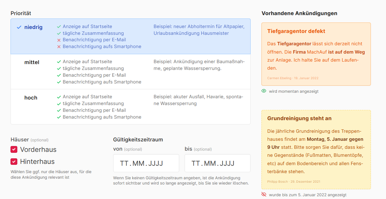This screenshot has height=199, width=386.
Task: Focus the "bis" date input field
Action: (x=217, y=163)
